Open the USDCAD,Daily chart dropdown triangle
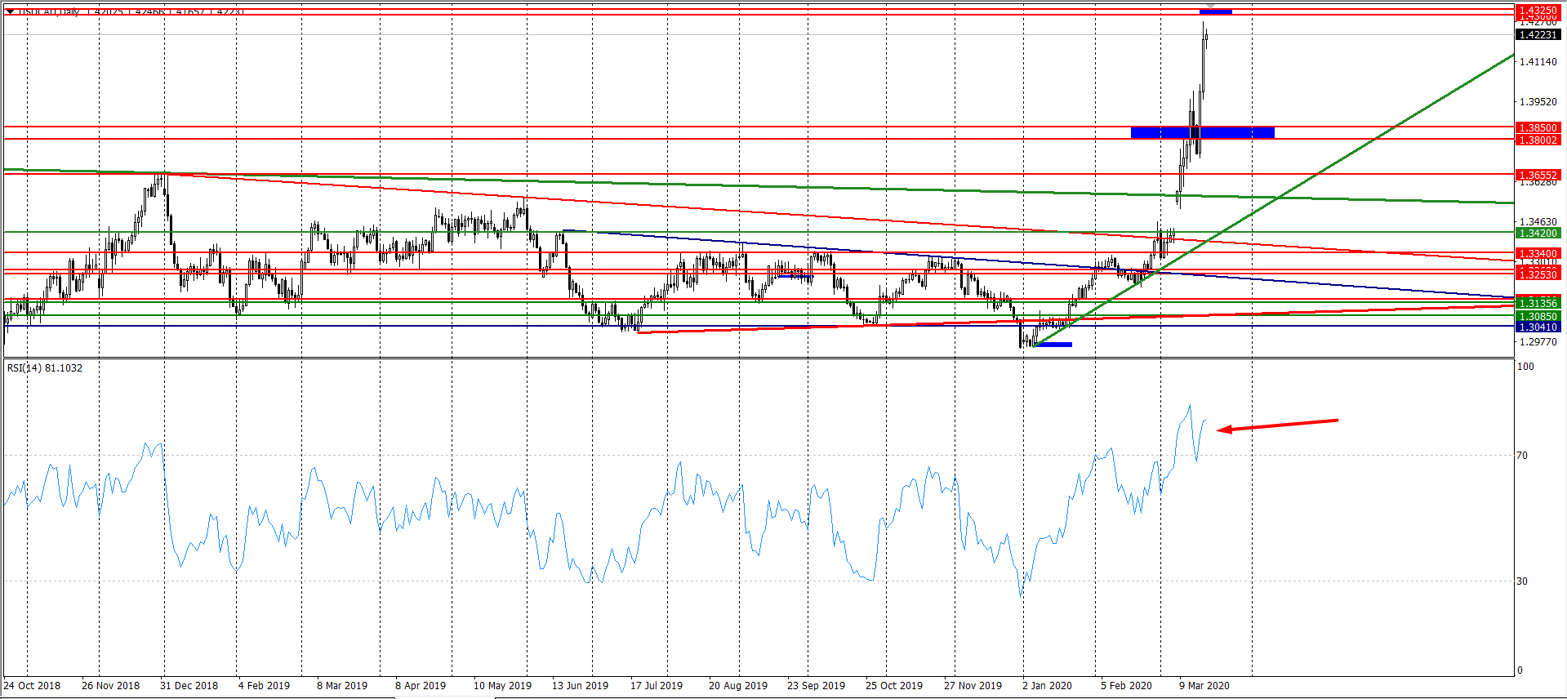This screenshot has width=1567, height=699. tap(10, 11)
